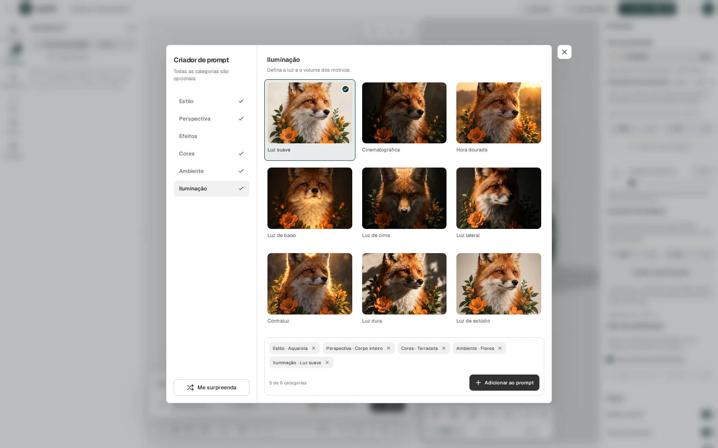The height and width of the screenshot is (448, 718).
Task: Choose the Luz de estúdio thumbnail
Action: [499, 284]
